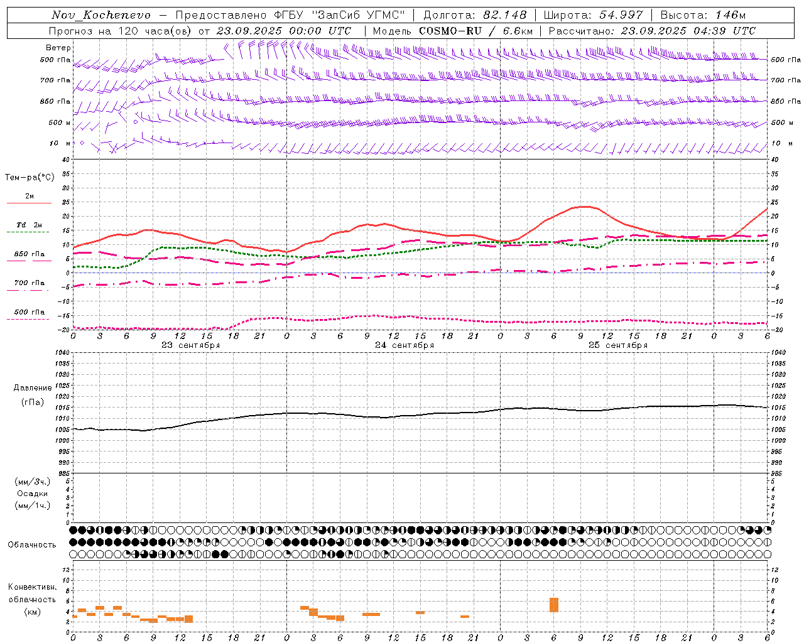Click the Широта: 54.997 value

click(x=594, y=15)
